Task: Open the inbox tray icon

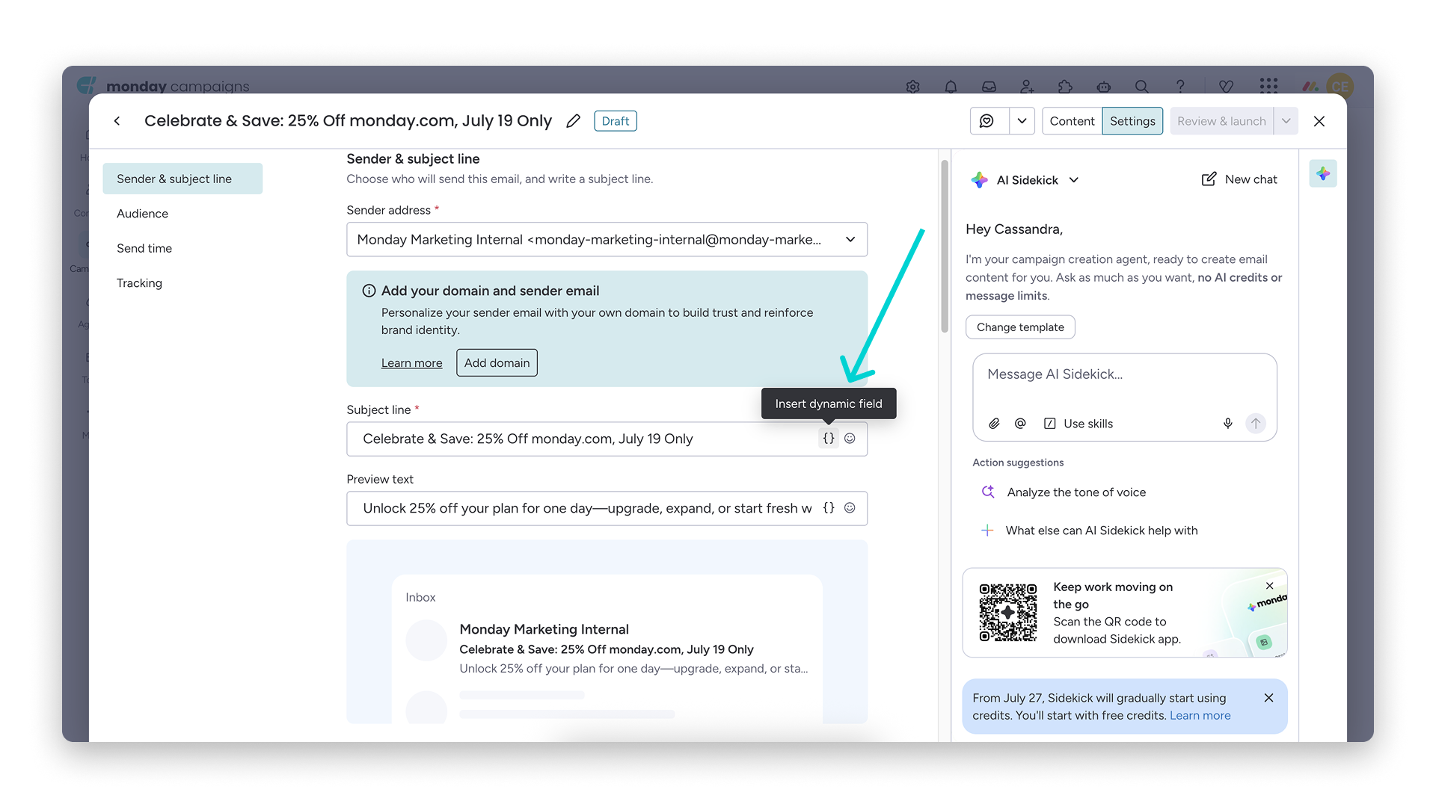Action: (x=989, y=87)
